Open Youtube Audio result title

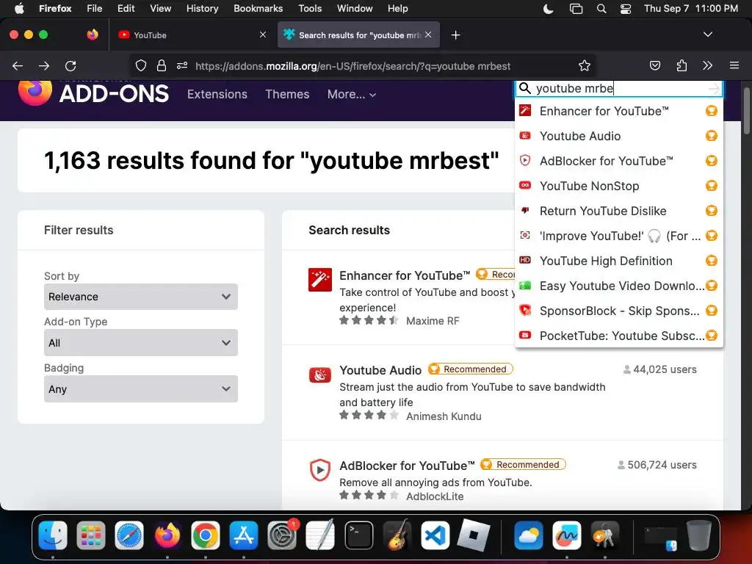pos(380,370)
